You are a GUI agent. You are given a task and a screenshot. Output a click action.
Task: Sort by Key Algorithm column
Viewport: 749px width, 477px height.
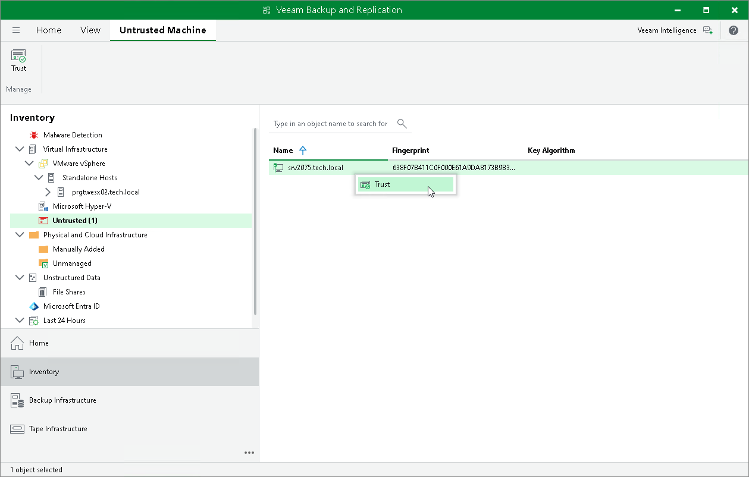[x=551, y=150]
